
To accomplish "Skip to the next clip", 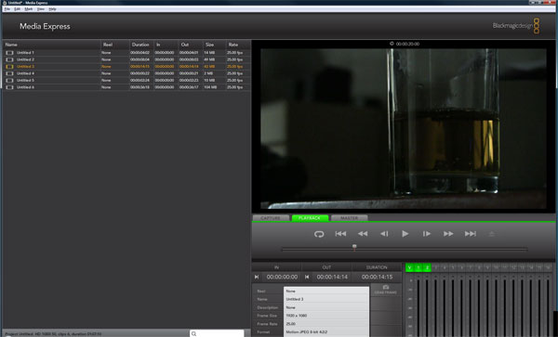I will pos(470,234).
